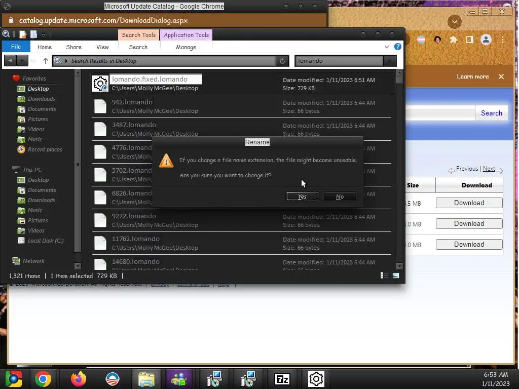Image resolution: width=519 pixels, height=389 pixels.
Task: Confirm rename by clicking Yes
Action: [302, 197]
